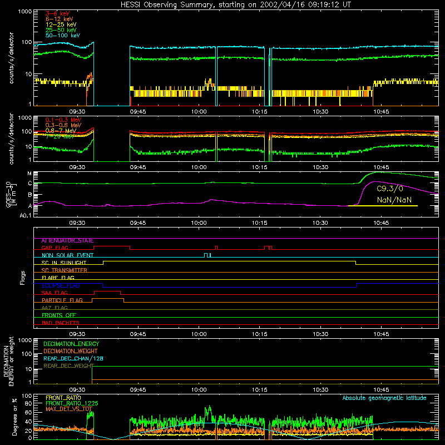Click the DECIMATION_ENERGY legend label
The image size is (445, 445).
(71, 344)
